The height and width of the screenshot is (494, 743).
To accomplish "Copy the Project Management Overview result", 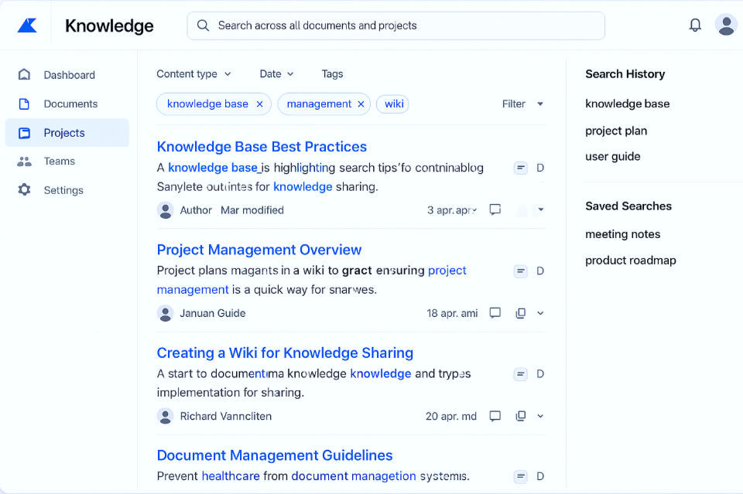I will [x=520, y=313].
